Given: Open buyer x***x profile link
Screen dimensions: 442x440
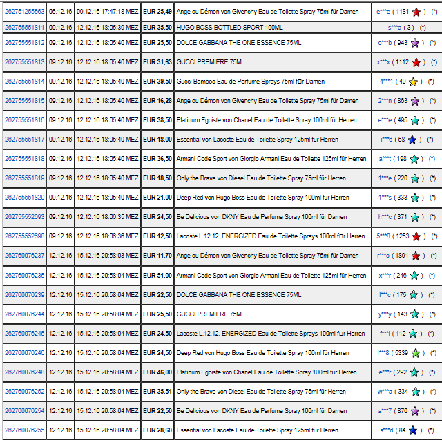Looking at the screenshot, I should pyautogui.click(x=383, y=62).
